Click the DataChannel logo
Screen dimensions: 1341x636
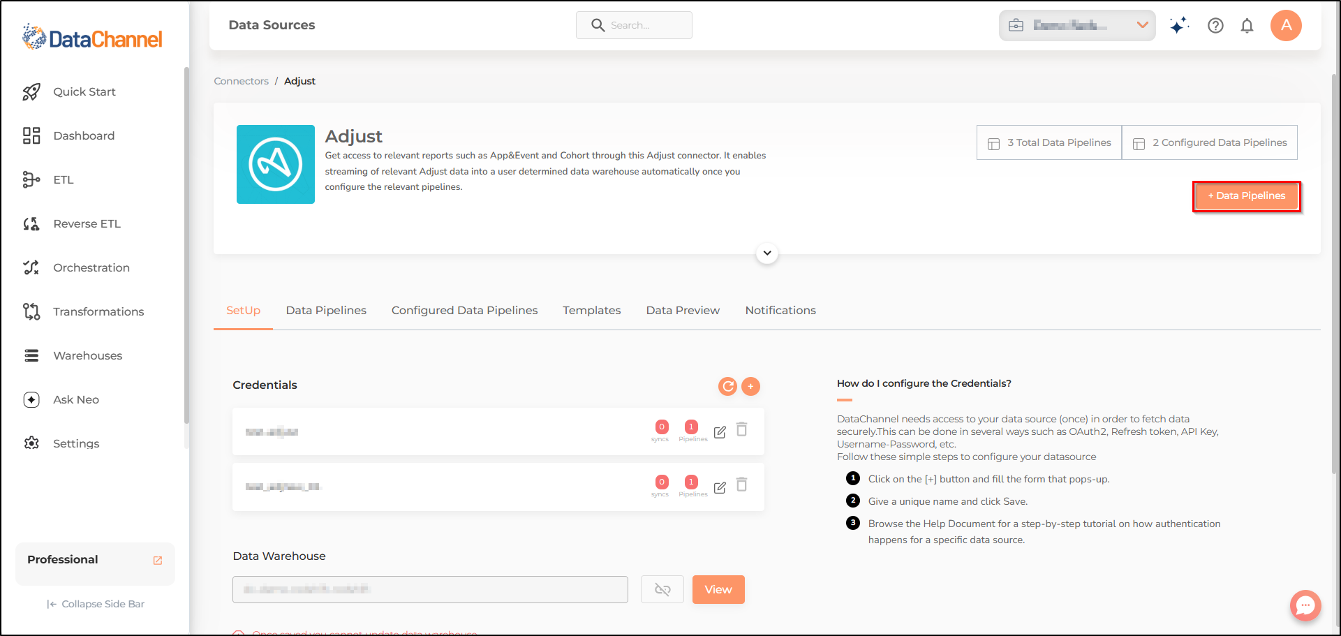coord(92,37)
